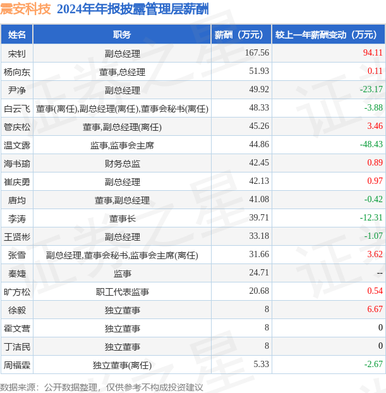Select the name cell 秦婕
Viewport: 386px width, 393px height.
click(17, 273)
